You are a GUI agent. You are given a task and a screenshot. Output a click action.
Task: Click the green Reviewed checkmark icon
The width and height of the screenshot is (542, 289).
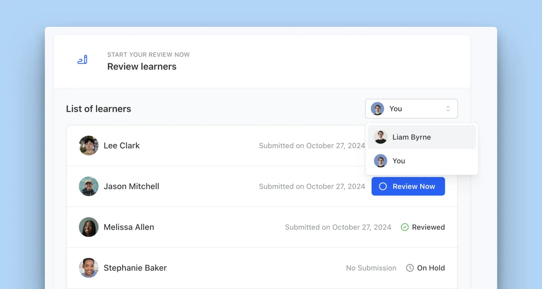tap(405, 227)
